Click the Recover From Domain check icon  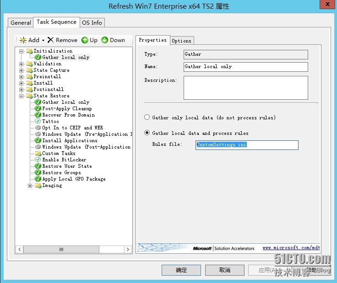click(x=38, y=115)
